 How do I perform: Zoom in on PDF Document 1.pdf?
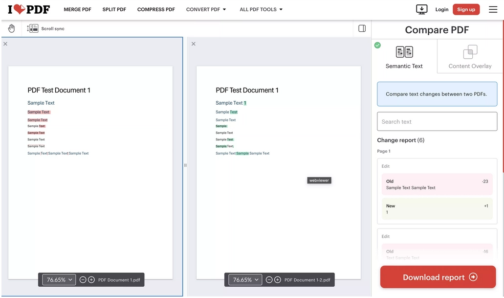click(91, 280)
